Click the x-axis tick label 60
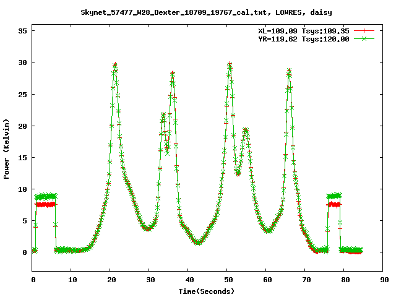The image size is (396, 297). point(267,280)
